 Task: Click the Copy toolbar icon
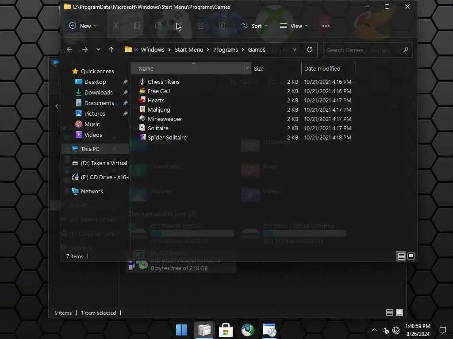click(x=137, y=26)
